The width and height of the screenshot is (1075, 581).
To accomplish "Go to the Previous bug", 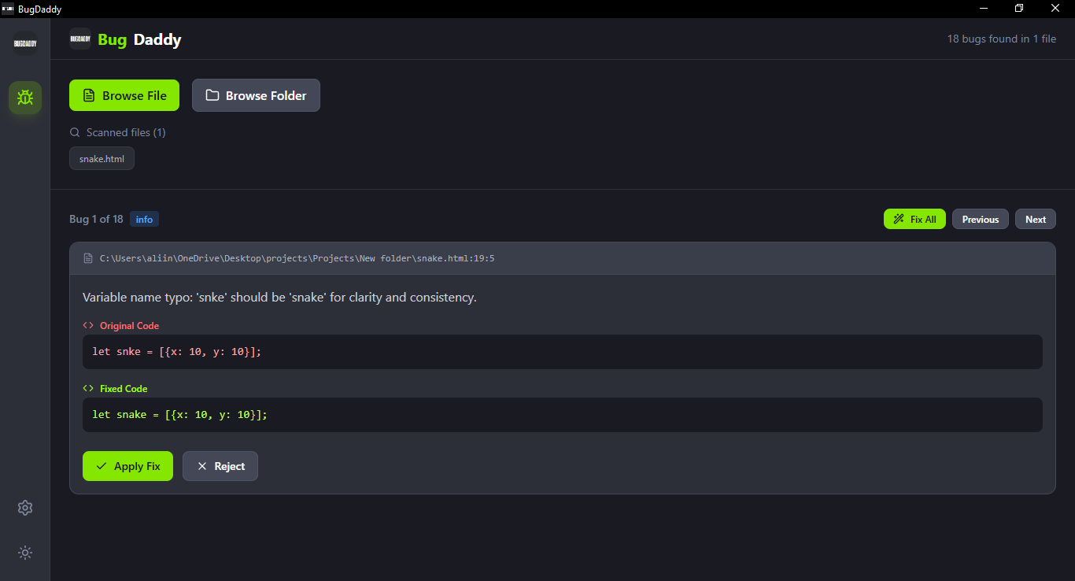I will coord(981,219).
